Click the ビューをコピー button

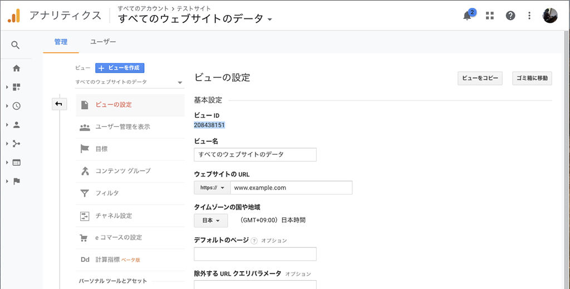pyautogui.click(x=480, y=78)
